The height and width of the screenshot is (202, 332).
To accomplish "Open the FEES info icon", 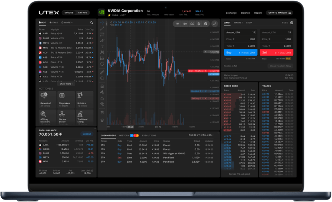I will pyautogui.click(x=291, y=23).
